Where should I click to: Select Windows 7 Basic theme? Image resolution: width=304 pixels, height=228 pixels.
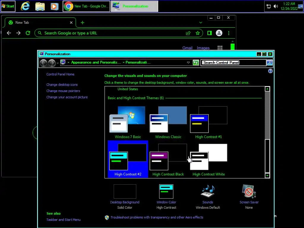point(128,122)
